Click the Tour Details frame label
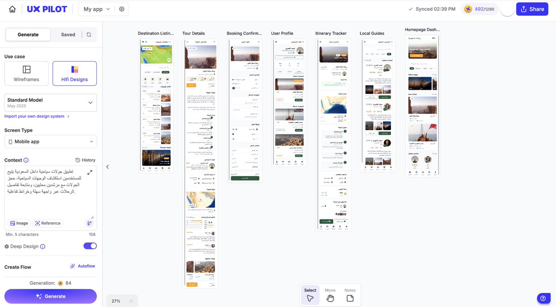 pyautogui.click(x=194, y=33)
